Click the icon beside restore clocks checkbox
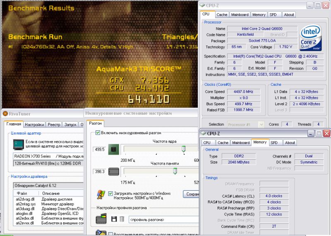The height and width of the screenshot is (236, 331). coord(101,233)
